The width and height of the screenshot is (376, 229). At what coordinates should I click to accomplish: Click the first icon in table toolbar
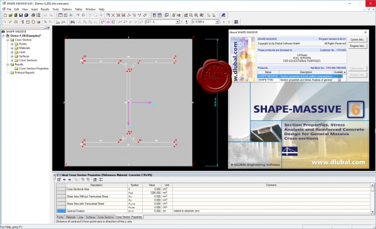(59, 180)
